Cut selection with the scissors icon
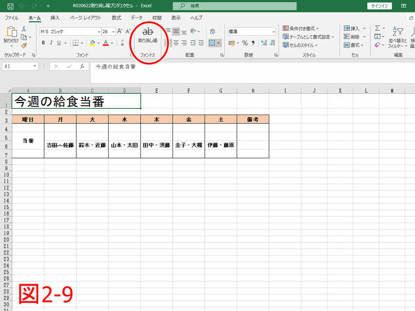Viewport: 415px width, 311px height. pyautogui.click(x=24, y=29)
